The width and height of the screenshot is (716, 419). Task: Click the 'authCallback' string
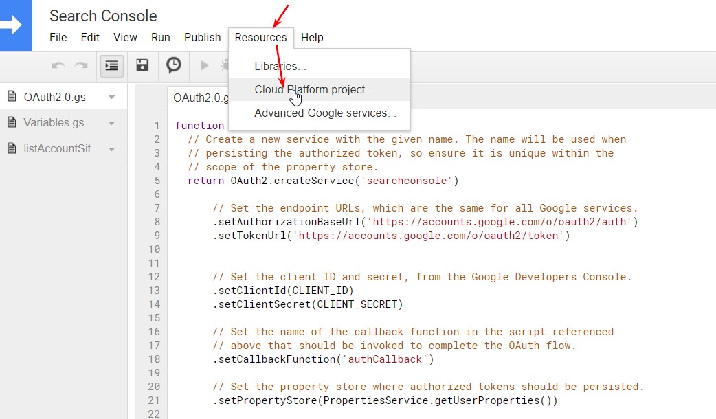[385, 359]
